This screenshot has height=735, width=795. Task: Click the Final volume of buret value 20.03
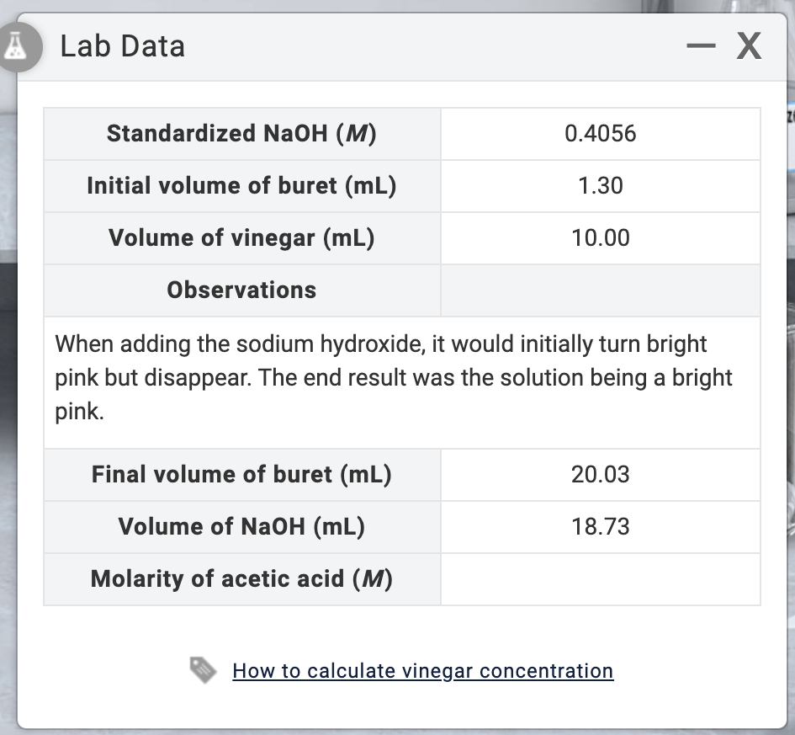tap(601, 474)
